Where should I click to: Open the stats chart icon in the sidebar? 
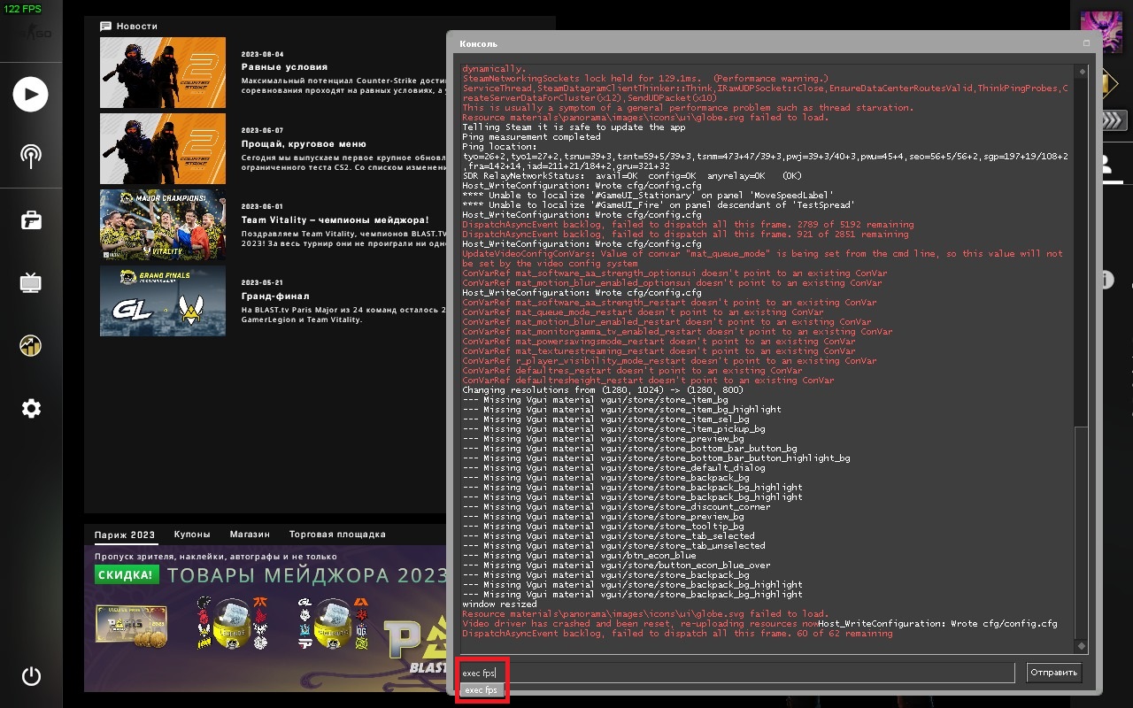coord(31,346)
